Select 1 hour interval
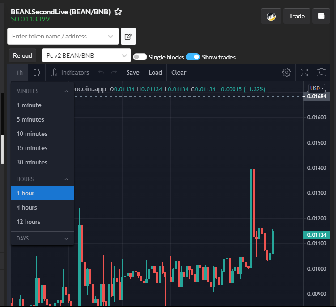The image size is (336, 307). (x=43, y=193)
